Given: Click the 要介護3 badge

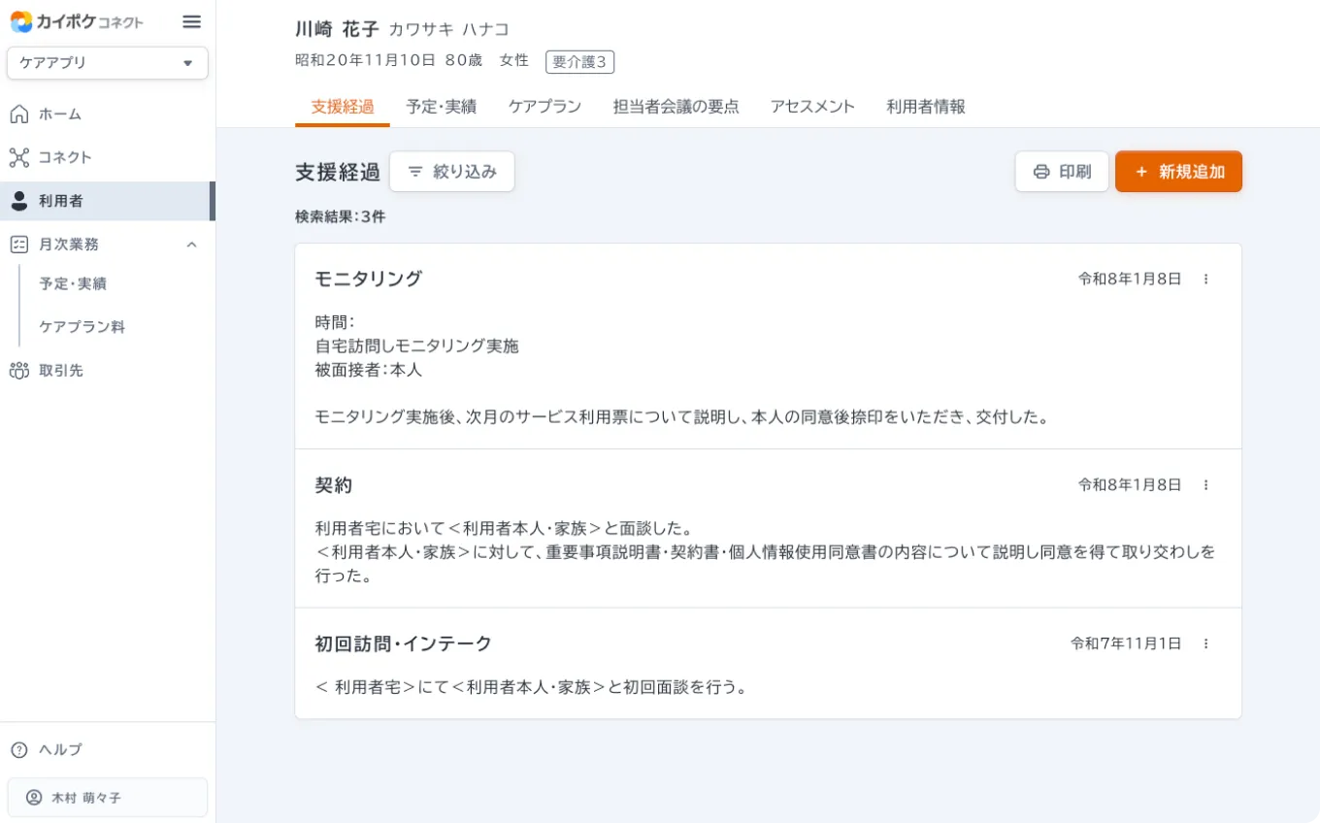Looking at the screenshot, I should pos(579,61).
